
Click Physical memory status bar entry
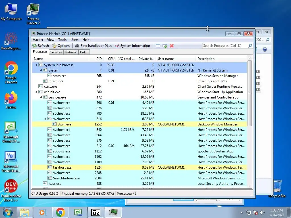pos(88,194)
